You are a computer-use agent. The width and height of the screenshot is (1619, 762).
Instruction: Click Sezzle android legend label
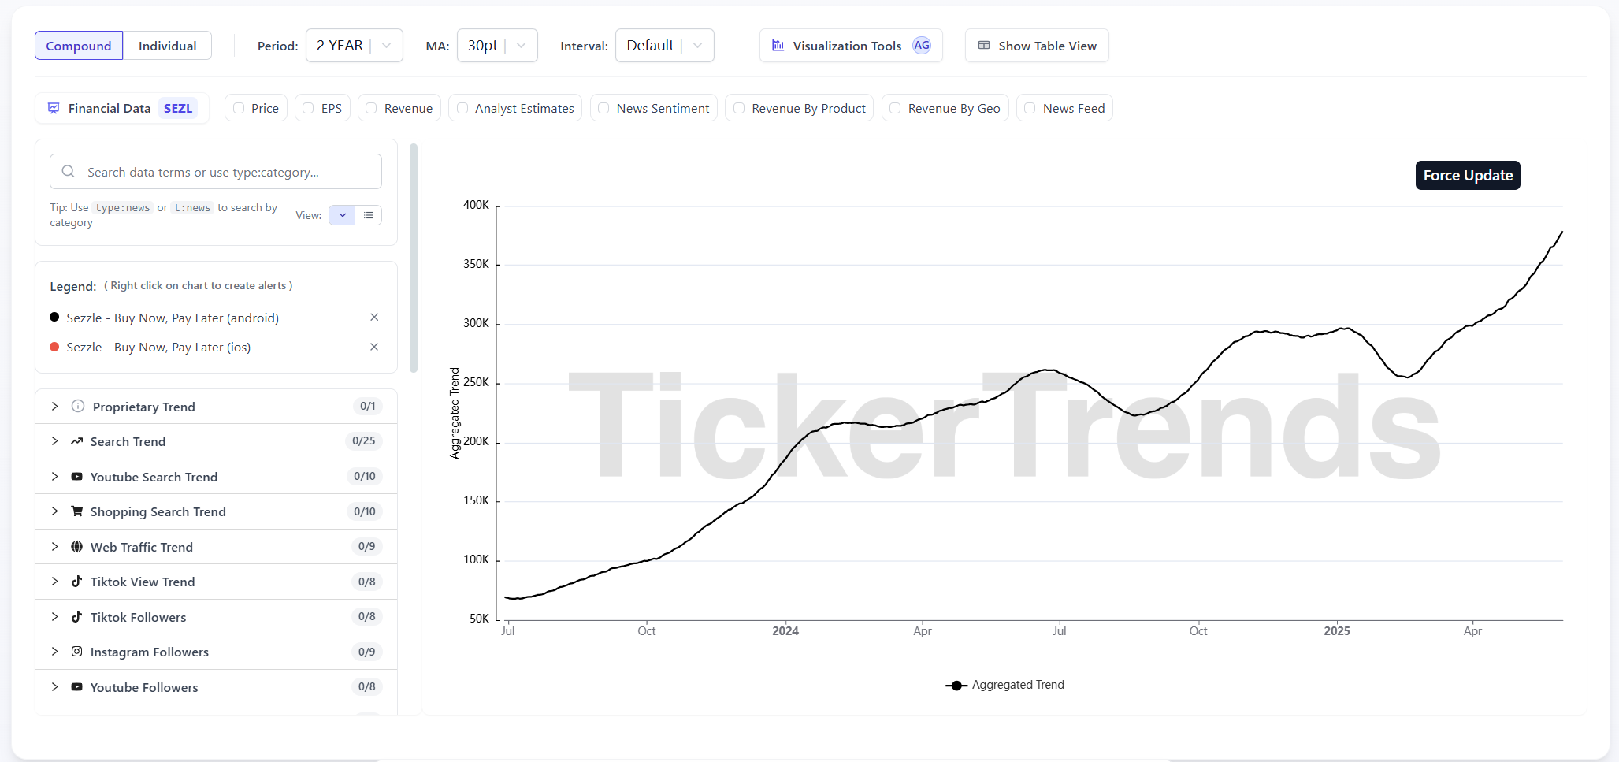point(173,318)
